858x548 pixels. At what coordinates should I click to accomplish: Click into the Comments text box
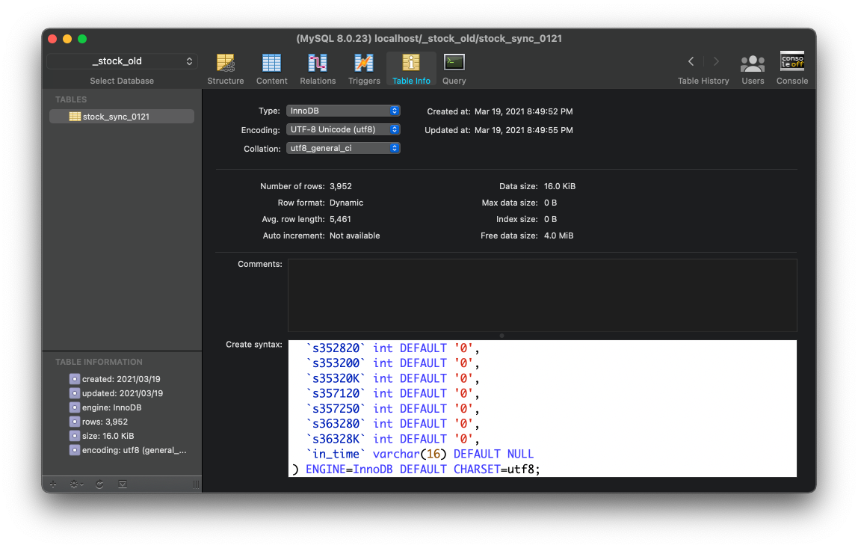(x=543, y=295)
